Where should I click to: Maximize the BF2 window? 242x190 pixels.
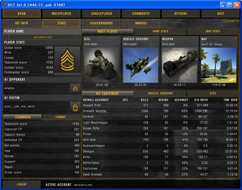[x=230, y=5]
